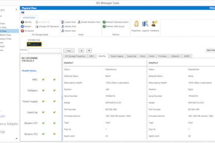
Task: Open the Pools tab
Action: click(143, 56)
